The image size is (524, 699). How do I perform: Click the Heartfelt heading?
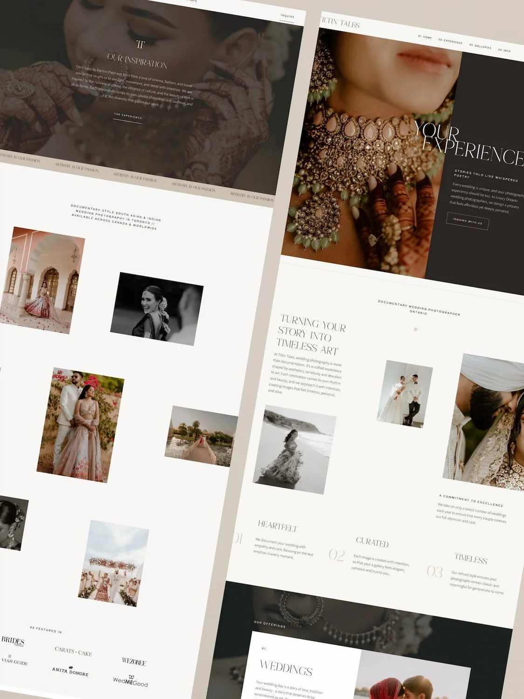click(278, 526)
